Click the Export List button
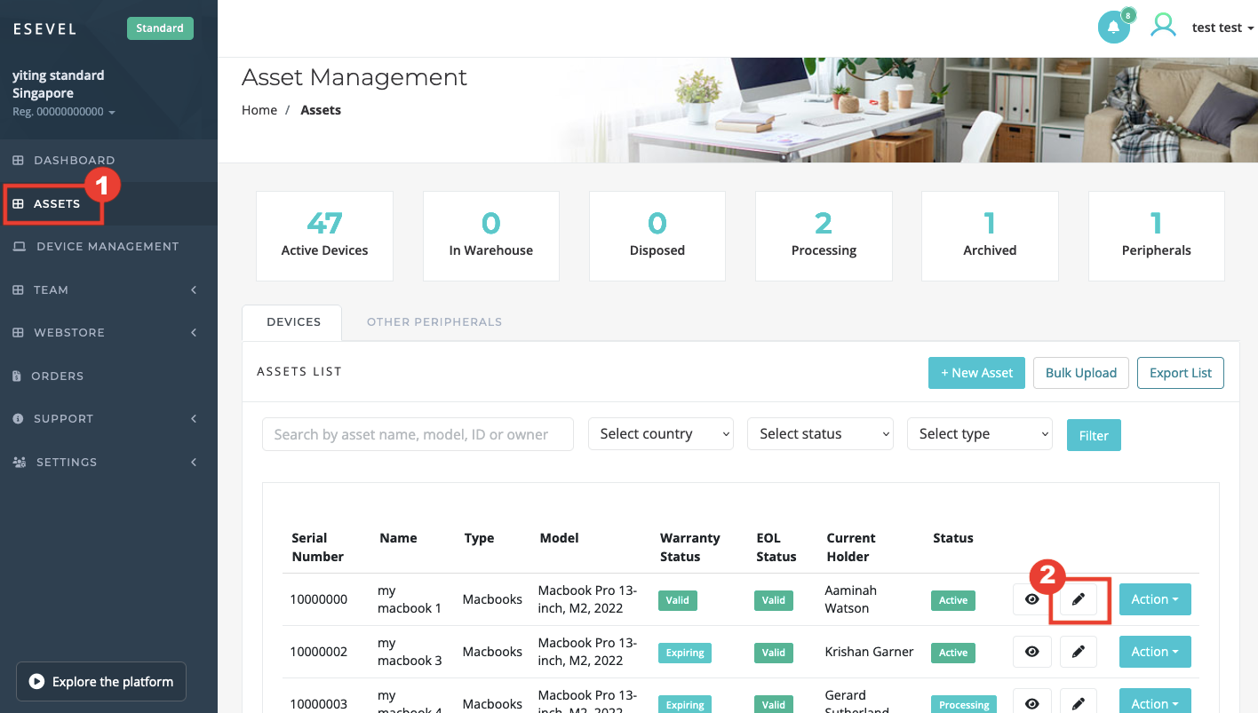 click(x=1181, y=373)
